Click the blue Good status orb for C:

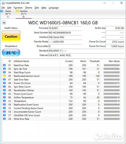[2, 11]
